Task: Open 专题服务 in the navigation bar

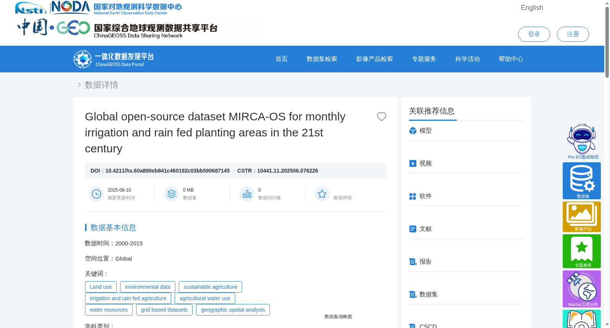Action: [x=424, y=59]
